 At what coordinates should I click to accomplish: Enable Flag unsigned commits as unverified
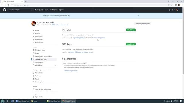click(x=63, y=64)
